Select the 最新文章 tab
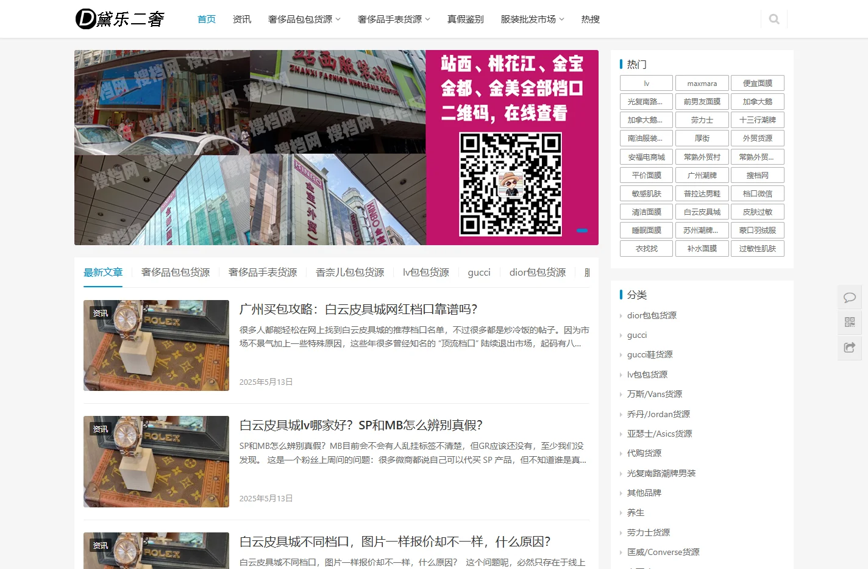This screenshot has height=569, width=868. tap(103, 272)
